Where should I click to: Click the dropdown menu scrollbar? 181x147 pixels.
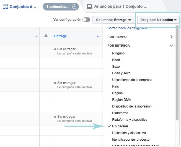(x=177, y=73)
